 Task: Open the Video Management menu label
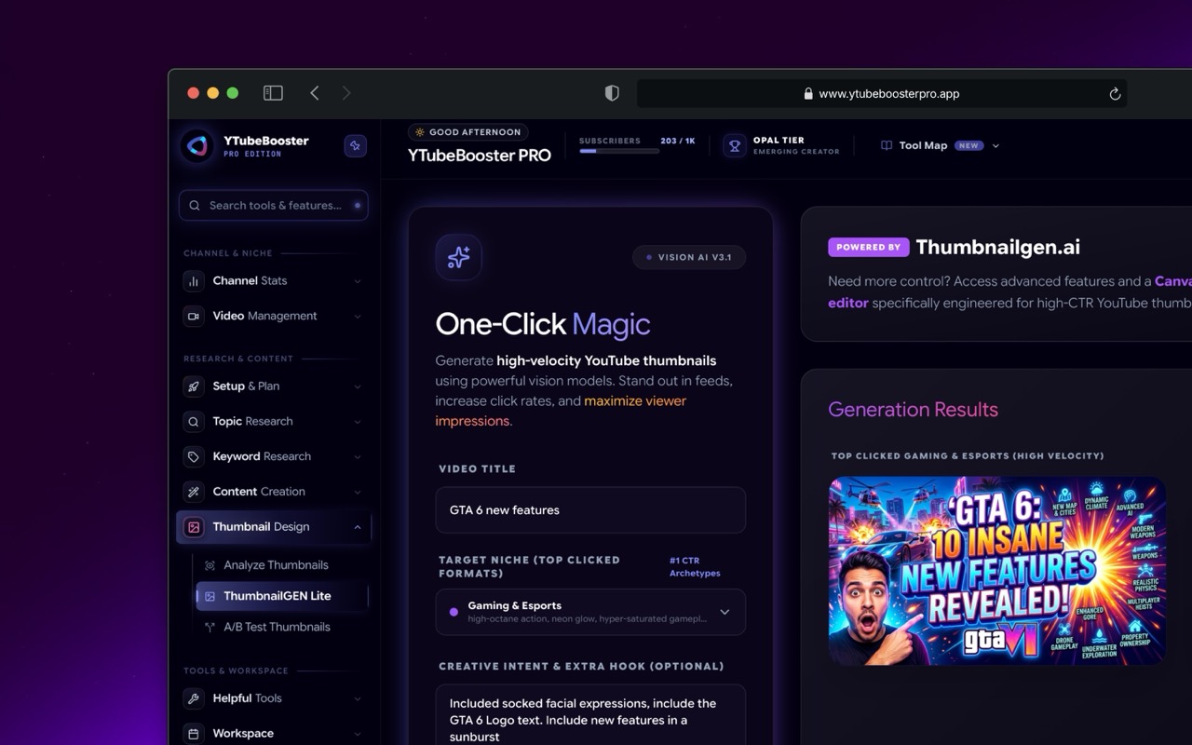coord(264,317)
